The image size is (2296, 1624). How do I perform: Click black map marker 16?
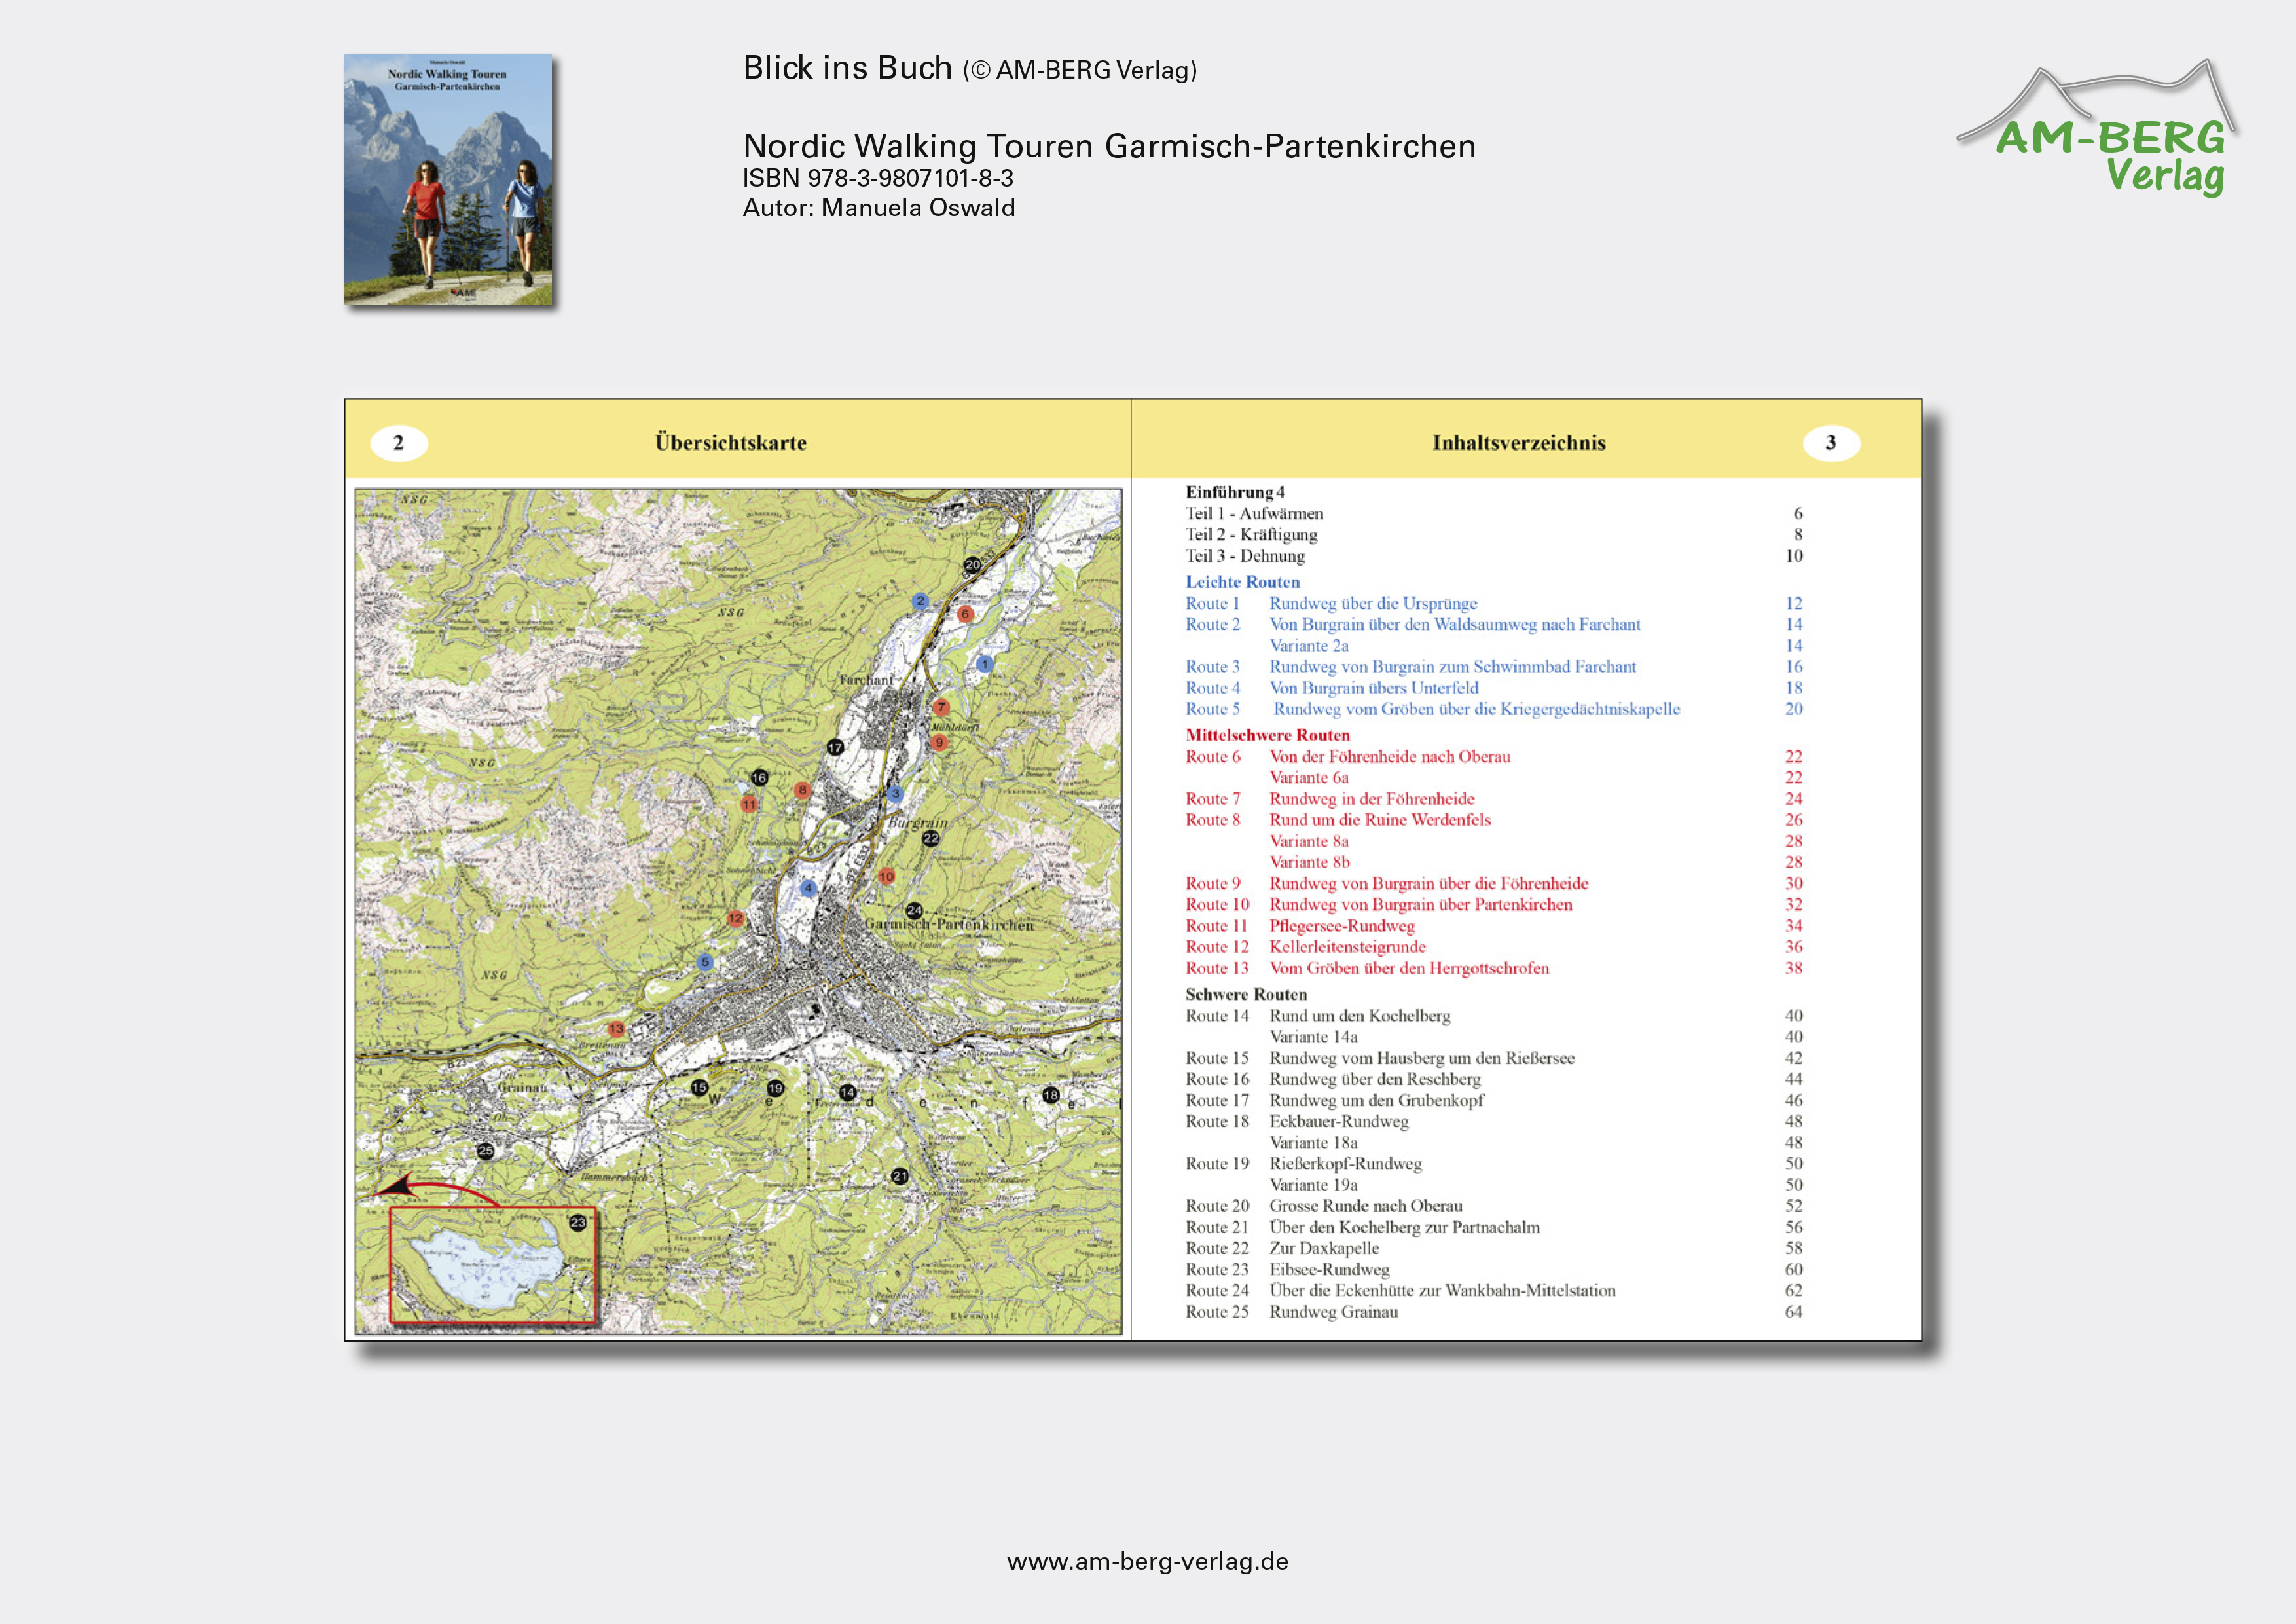coord(759,777)
